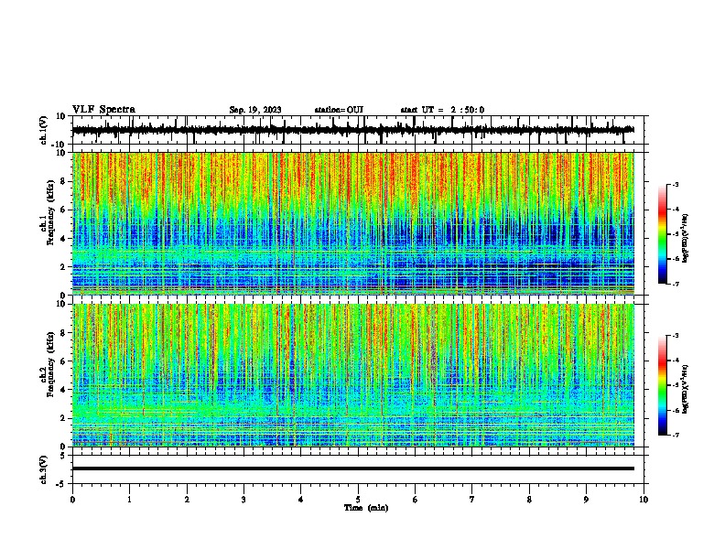Click the time axis tick label '10'
The height and width of the screenshot is (560, 725).
coord(644,500)
